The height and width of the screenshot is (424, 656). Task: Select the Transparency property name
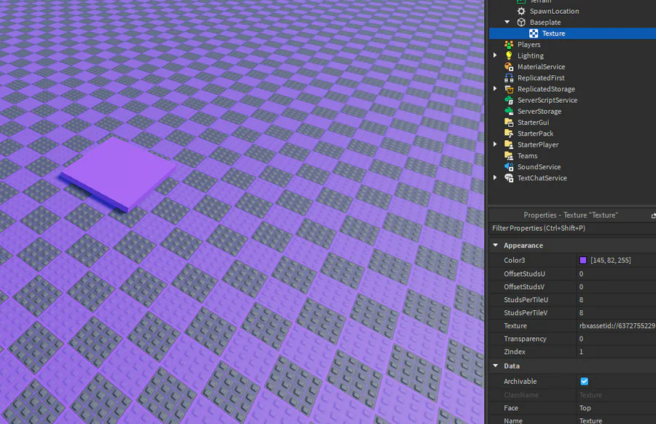click(525, 339)
